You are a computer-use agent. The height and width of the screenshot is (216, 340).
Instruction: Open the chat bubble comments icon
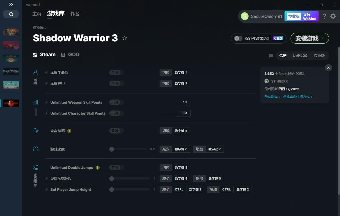[271, 56]
